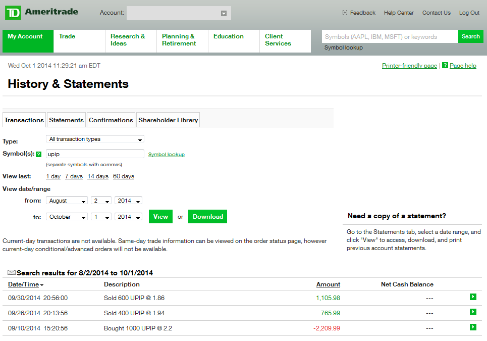
Task: Click the date 09/10/2014 15:20:56
Action: pos(38,328)
